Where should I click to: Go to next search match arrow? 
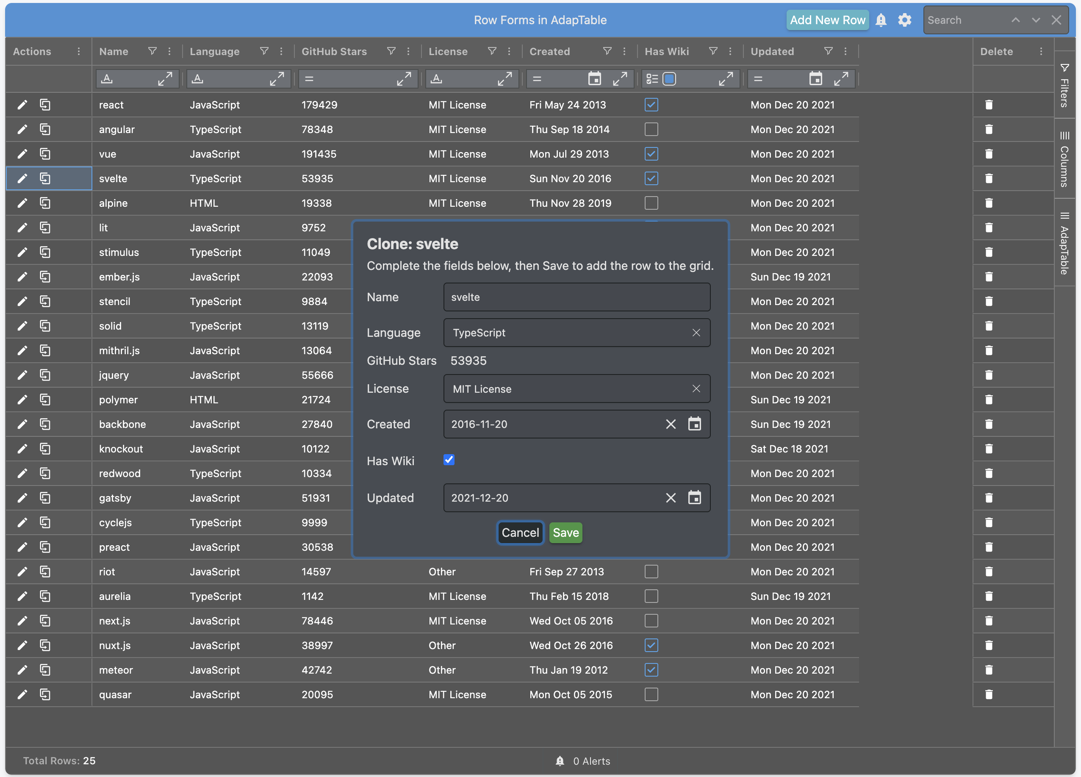(x=1036, y=20)
